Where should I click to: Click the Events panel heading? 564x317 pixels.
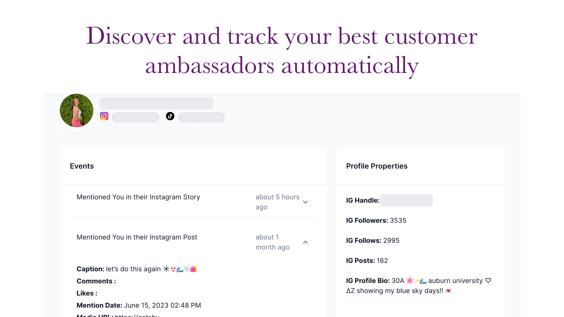tap(82, 166)
